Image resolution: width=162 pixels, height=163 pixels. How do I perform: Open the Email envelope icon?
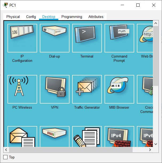22,137
